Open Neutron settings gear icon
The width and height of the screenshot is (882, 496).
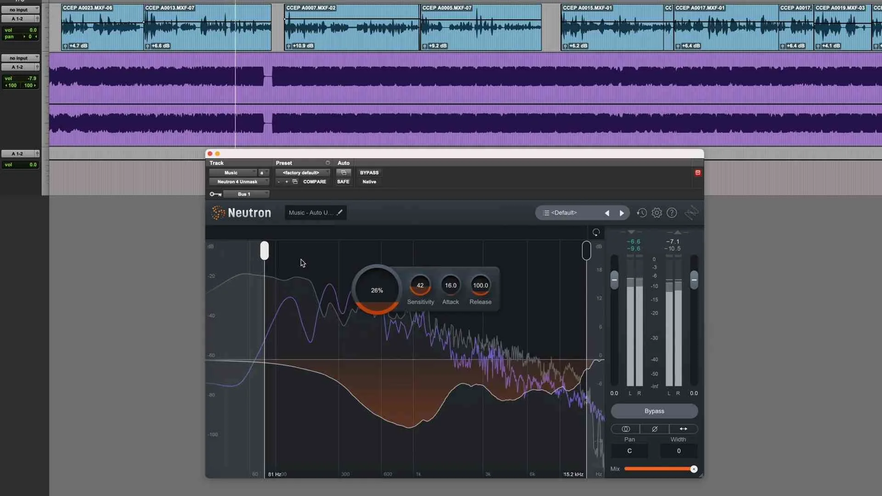click(x=657, y=213)
